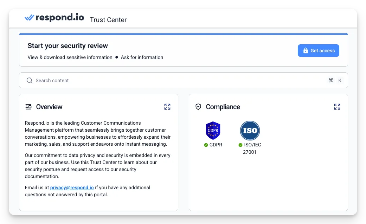Focus the Search content field
Viewport: 366px width, 224px height.
coord(184,80)
